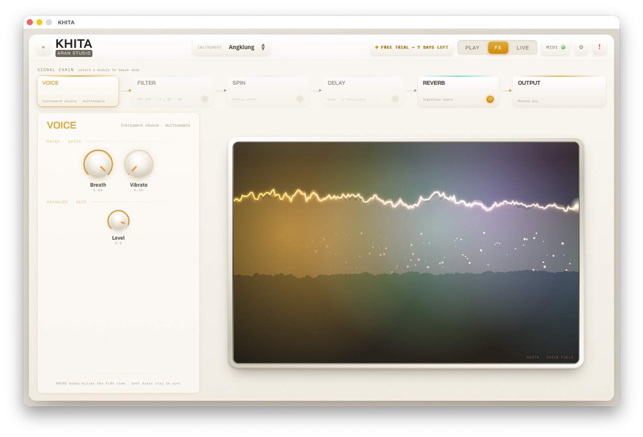The image size is (643, 437).
Task: Click the ADVANCED · DEEP section label
Action: point(67,202)
